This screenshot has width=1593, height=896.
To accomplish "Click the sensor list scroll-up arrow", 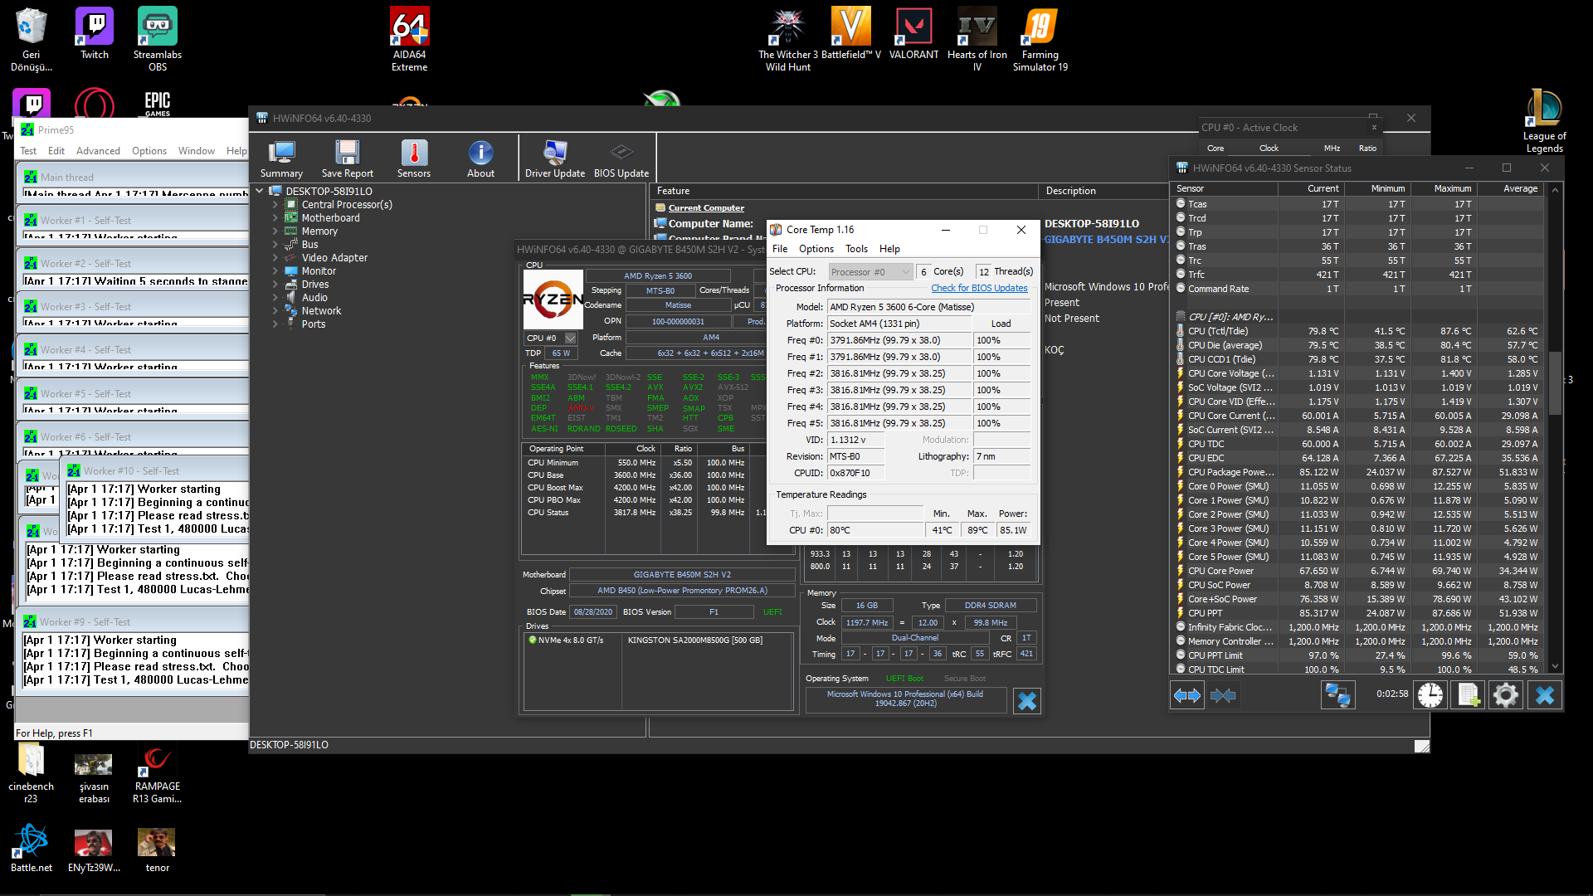I will [x=1556, y=189].
